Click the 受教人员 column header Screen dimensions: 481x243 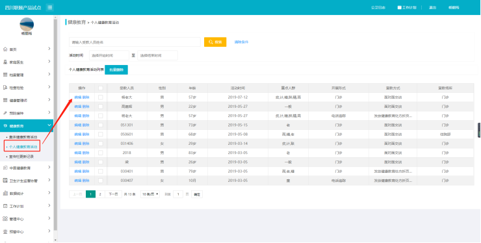pyautogui.click(x=127, y=88)
